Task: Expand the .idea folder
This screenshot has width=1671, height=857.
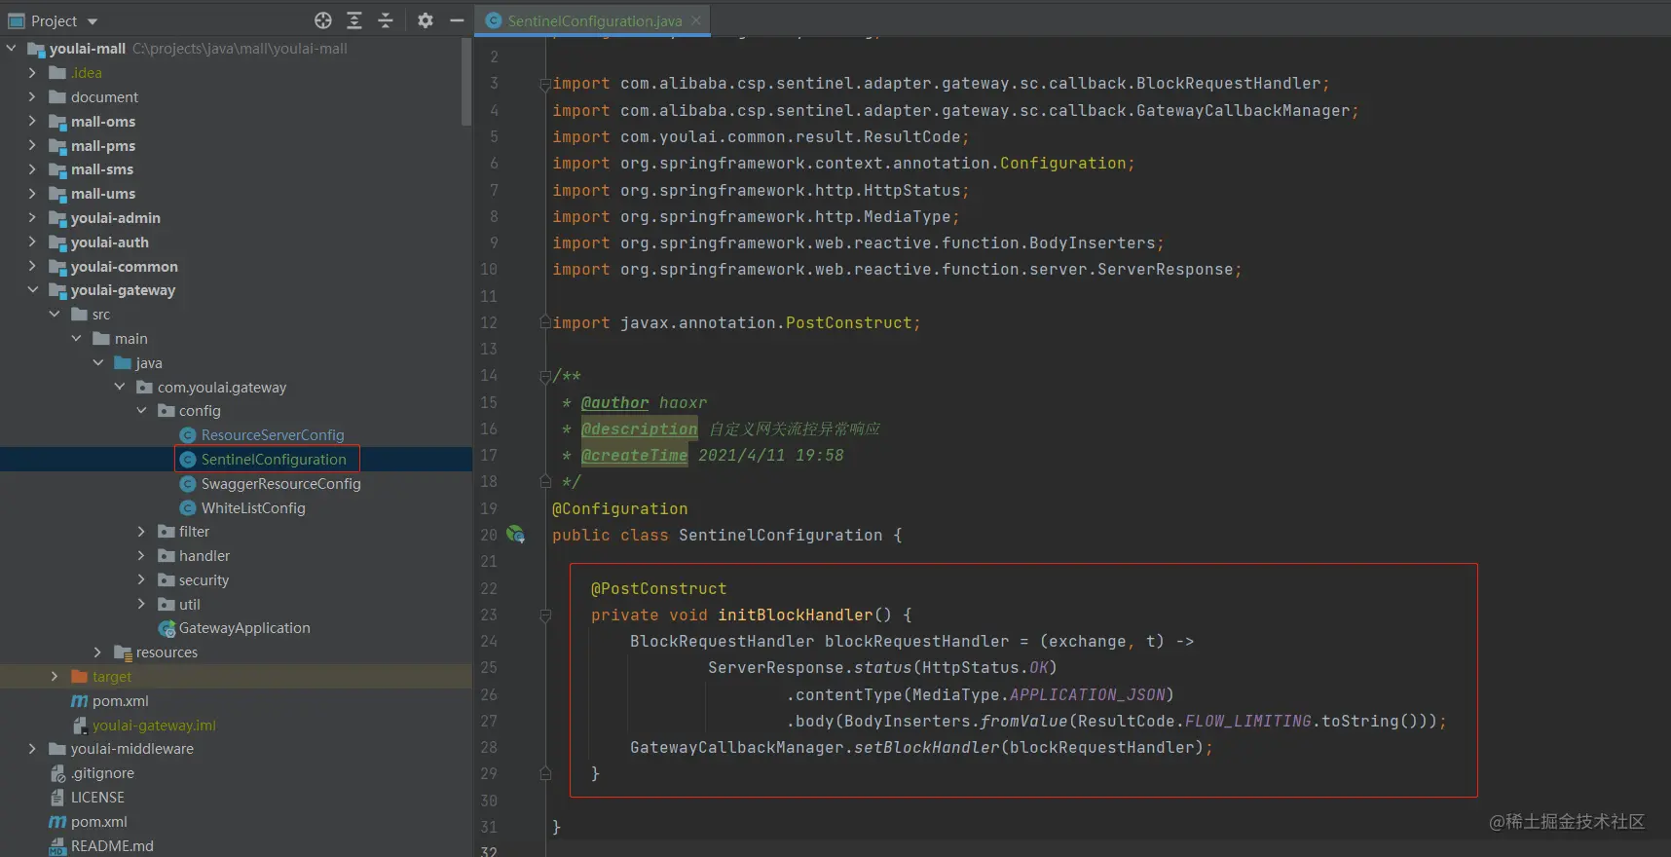Action: coord(32,72)
